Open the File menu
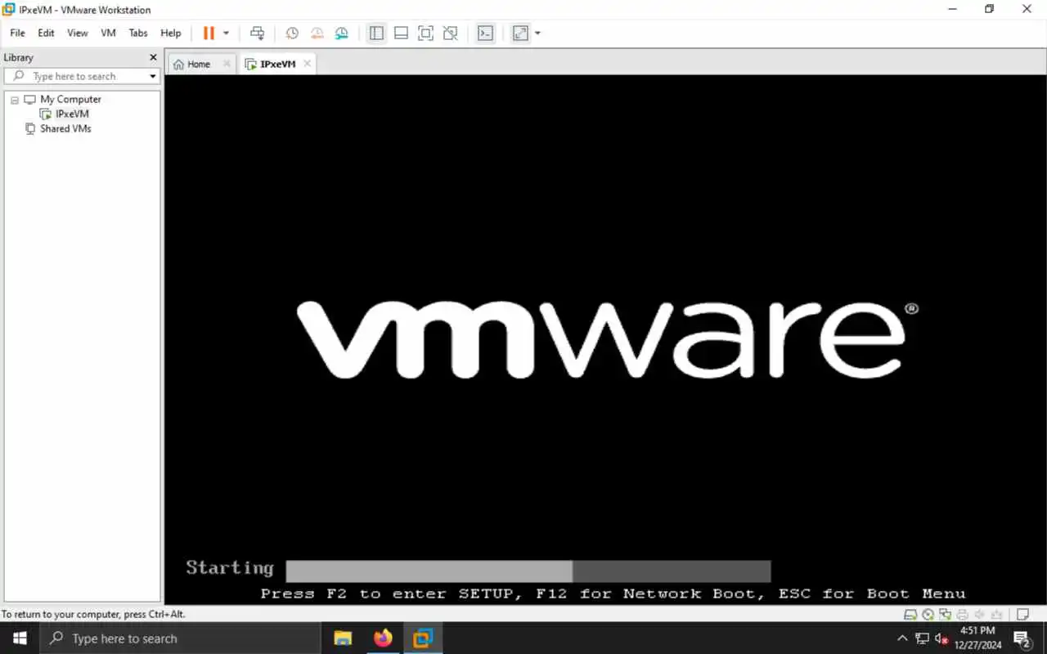The height and width of the screenshot is (654, 1047). click(17, 33)
